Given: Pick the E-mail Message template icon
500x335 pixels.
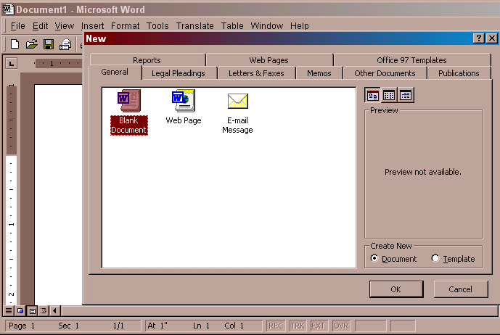Looking at the screenshot, I should pos(238,102).
